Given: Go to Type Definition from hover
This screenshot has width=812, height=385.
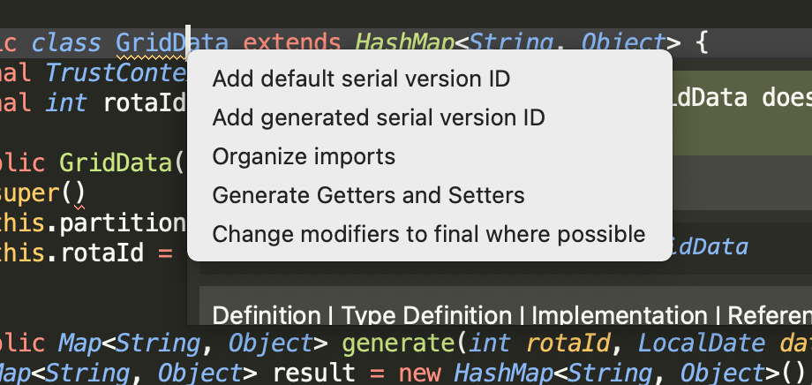Looking at the screenshot, I should coord(427,315).
